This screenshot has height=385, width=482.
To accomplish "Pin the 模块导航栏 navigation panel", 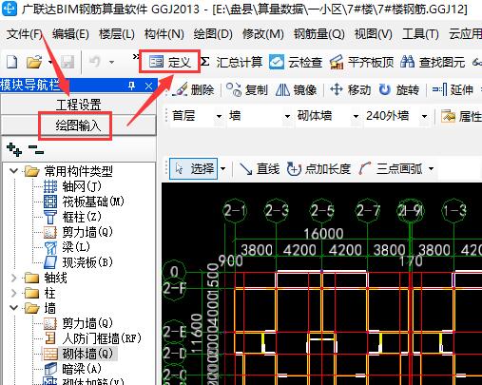I will pos(132,86).
